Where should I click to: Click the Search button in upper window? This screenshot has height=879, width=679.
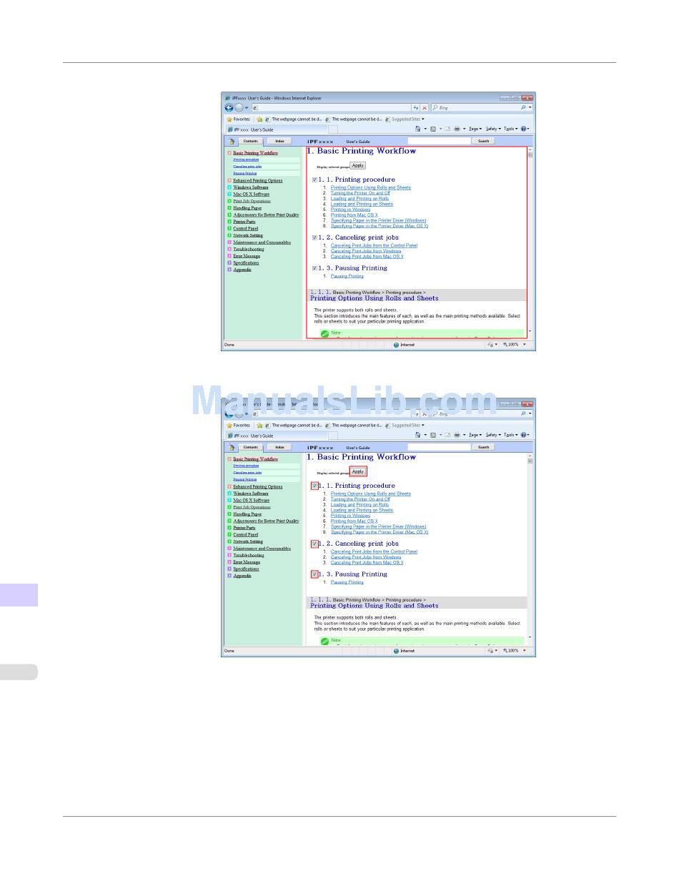point(483,141)
